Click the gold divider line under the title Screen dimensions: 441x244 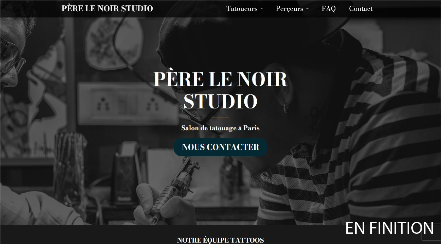point(221,118)
